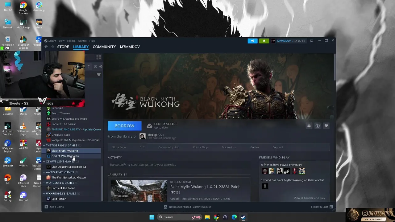Click the Windows Start button
The width and height of the screenshot is (395, 222).
(152, 217)
